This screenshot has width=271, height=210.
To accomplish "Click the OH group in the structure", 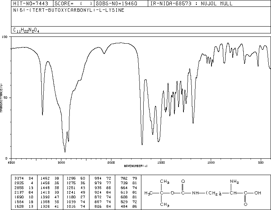I will pyautogui.click(x=258, y=193).
